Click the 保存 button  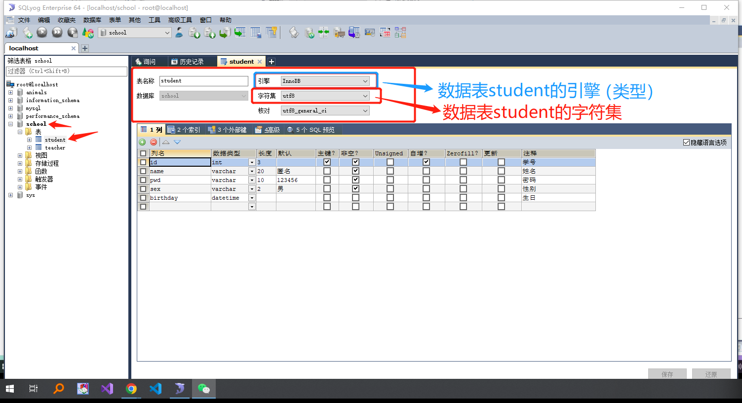667,374
